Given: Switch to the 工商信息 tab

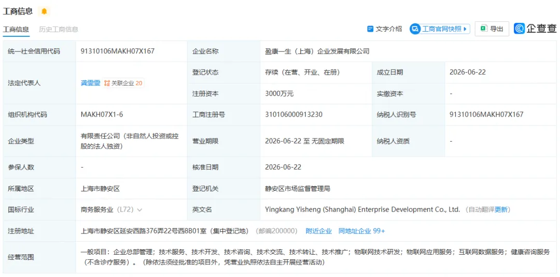Looking at the screenshot, I should (16, 30).
